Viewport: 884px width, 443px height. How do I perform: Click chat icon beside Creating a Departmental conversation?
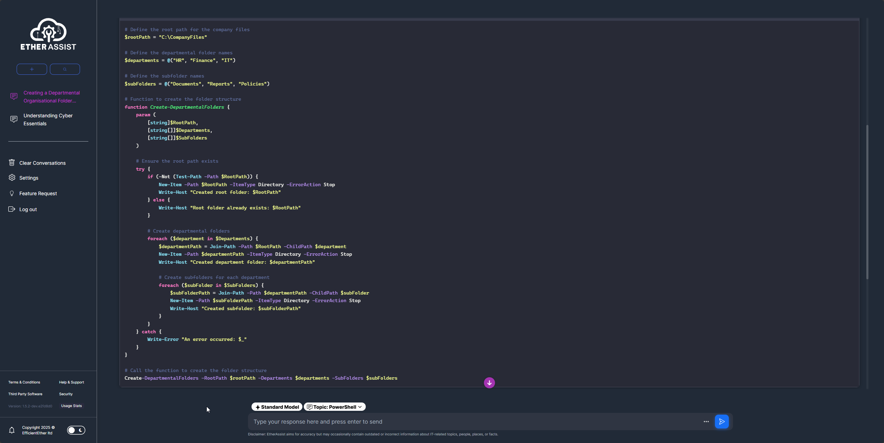14,97
